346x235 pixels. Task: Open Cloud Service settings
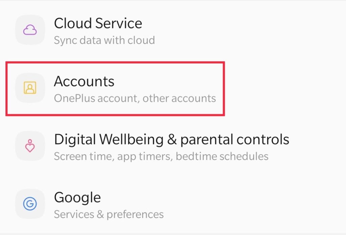coord(173,30)
